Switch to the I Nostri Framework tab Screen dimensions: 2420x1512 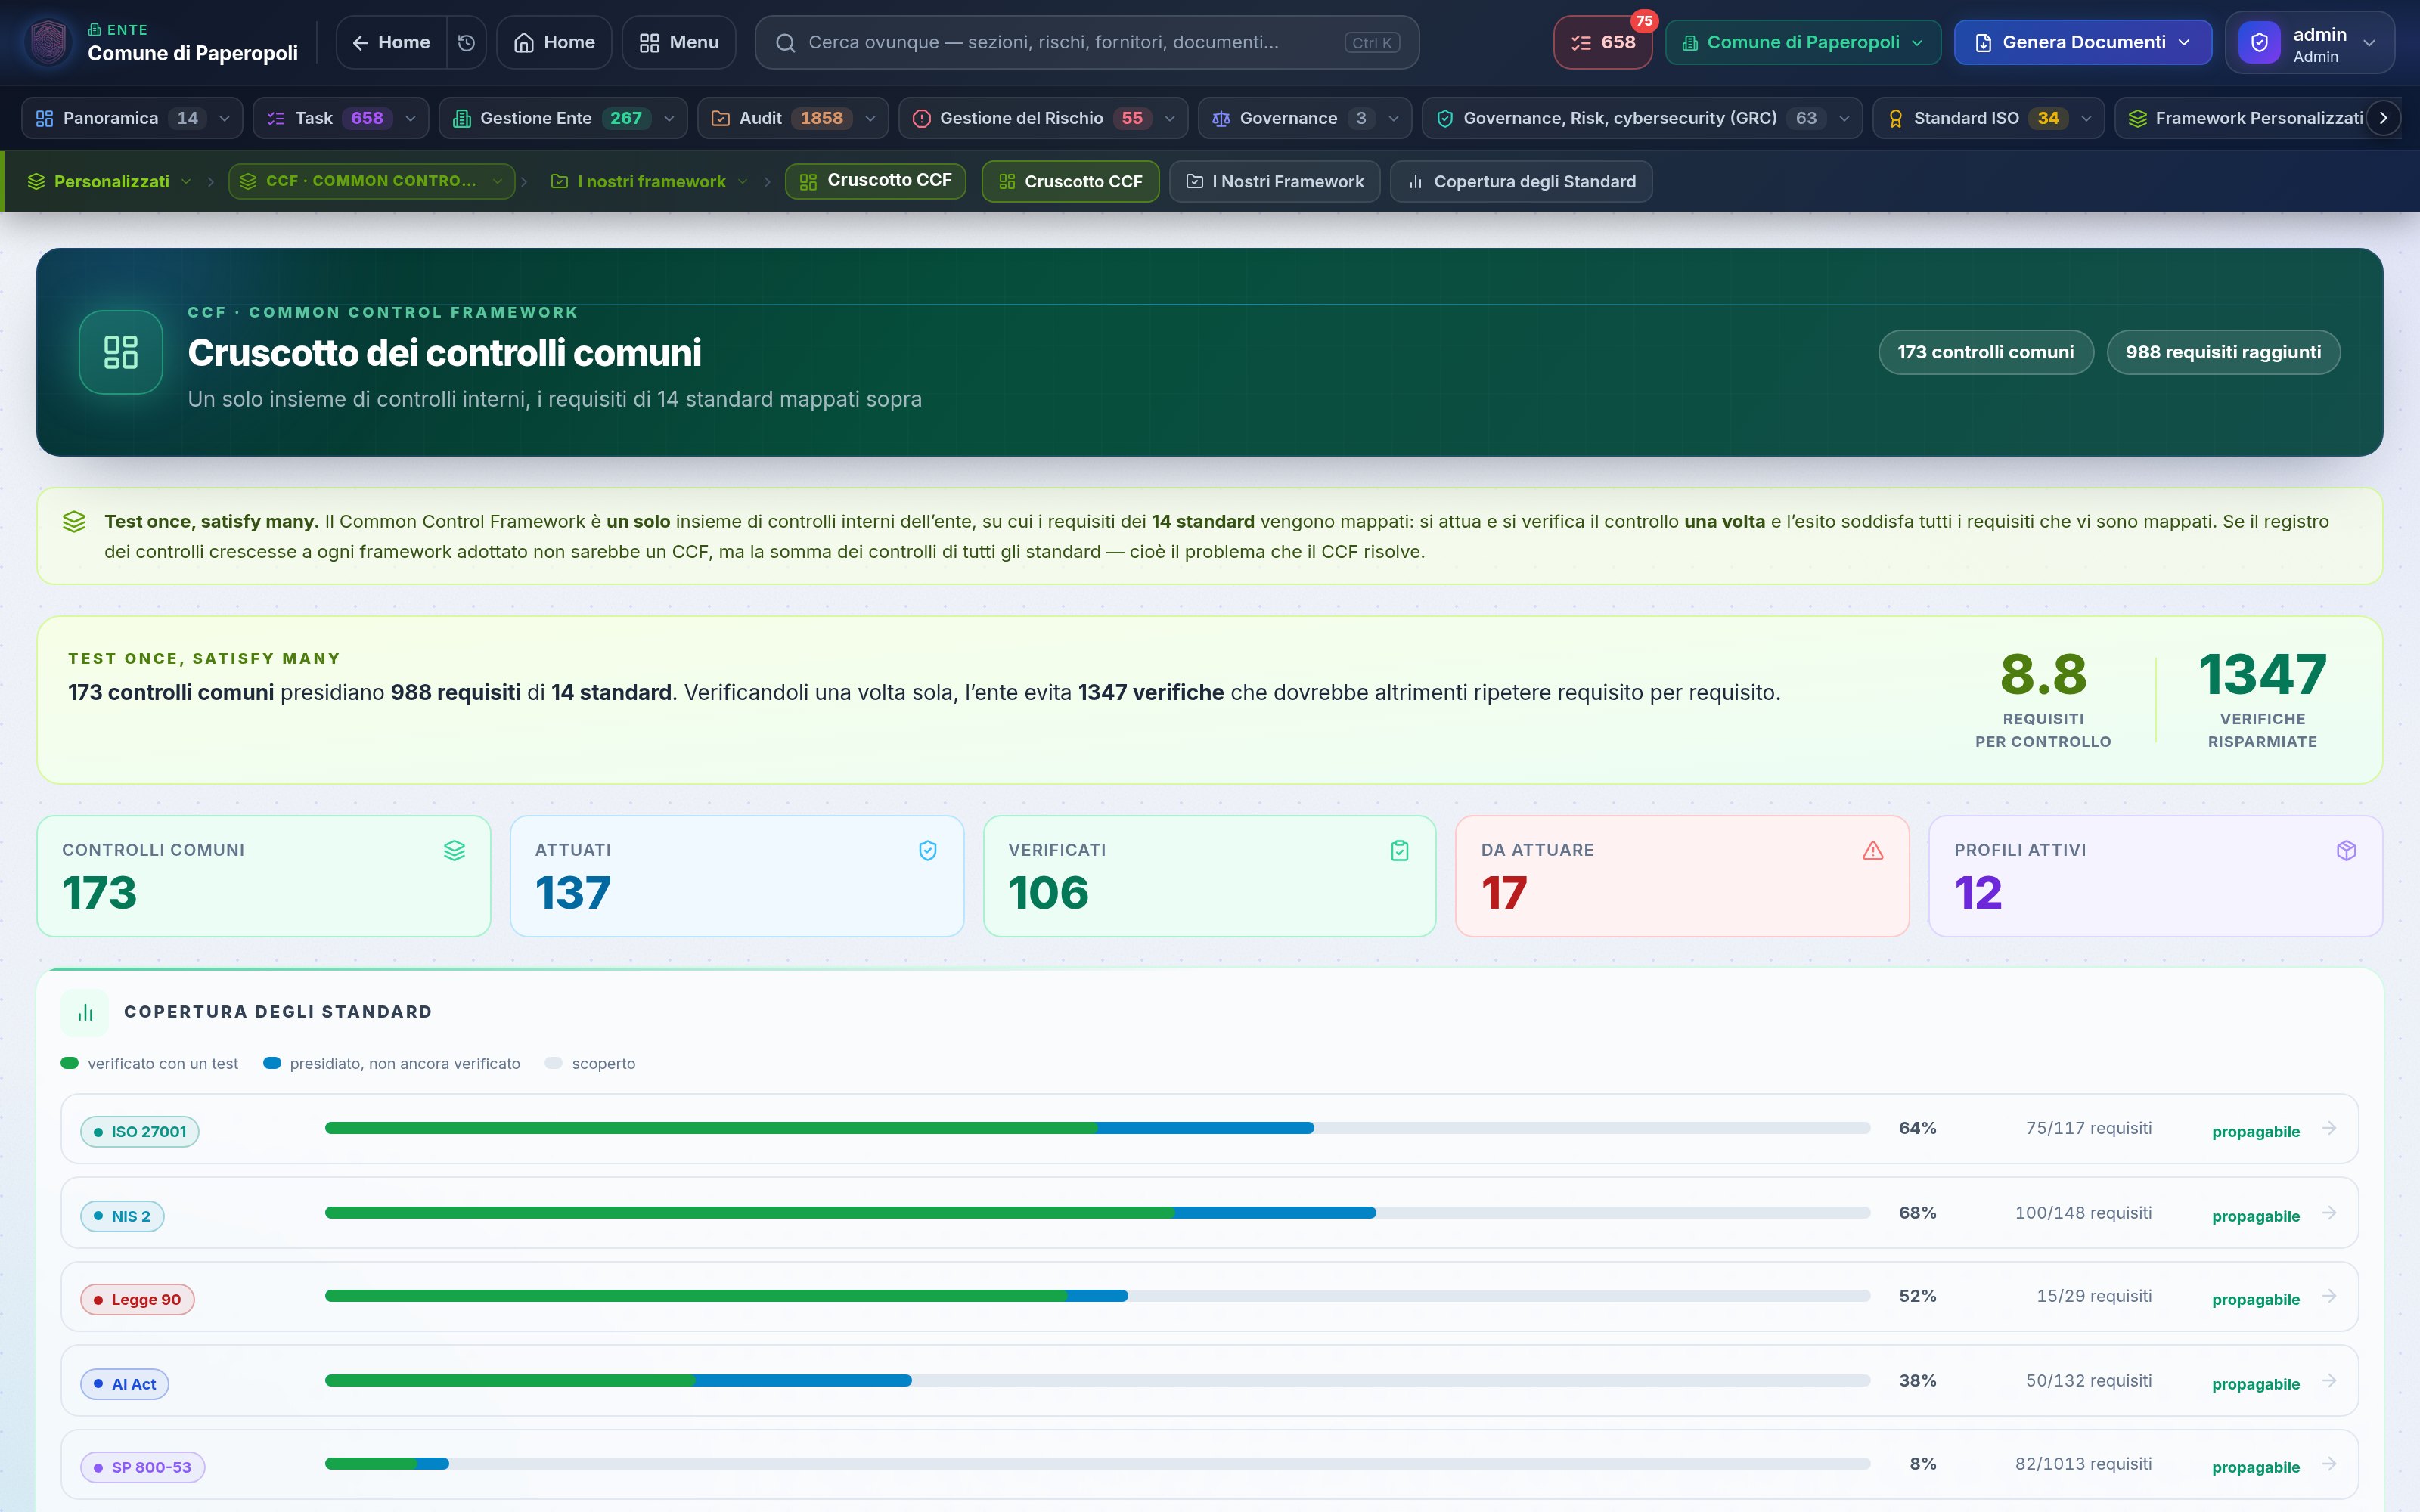pos(1275,181)
